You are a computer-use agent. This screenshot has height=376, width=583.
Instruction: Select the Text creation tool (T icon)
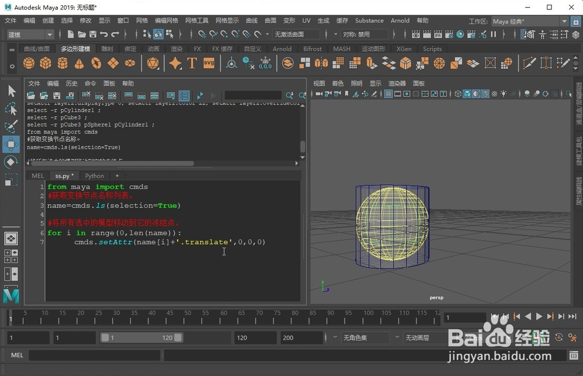point(192,64)
